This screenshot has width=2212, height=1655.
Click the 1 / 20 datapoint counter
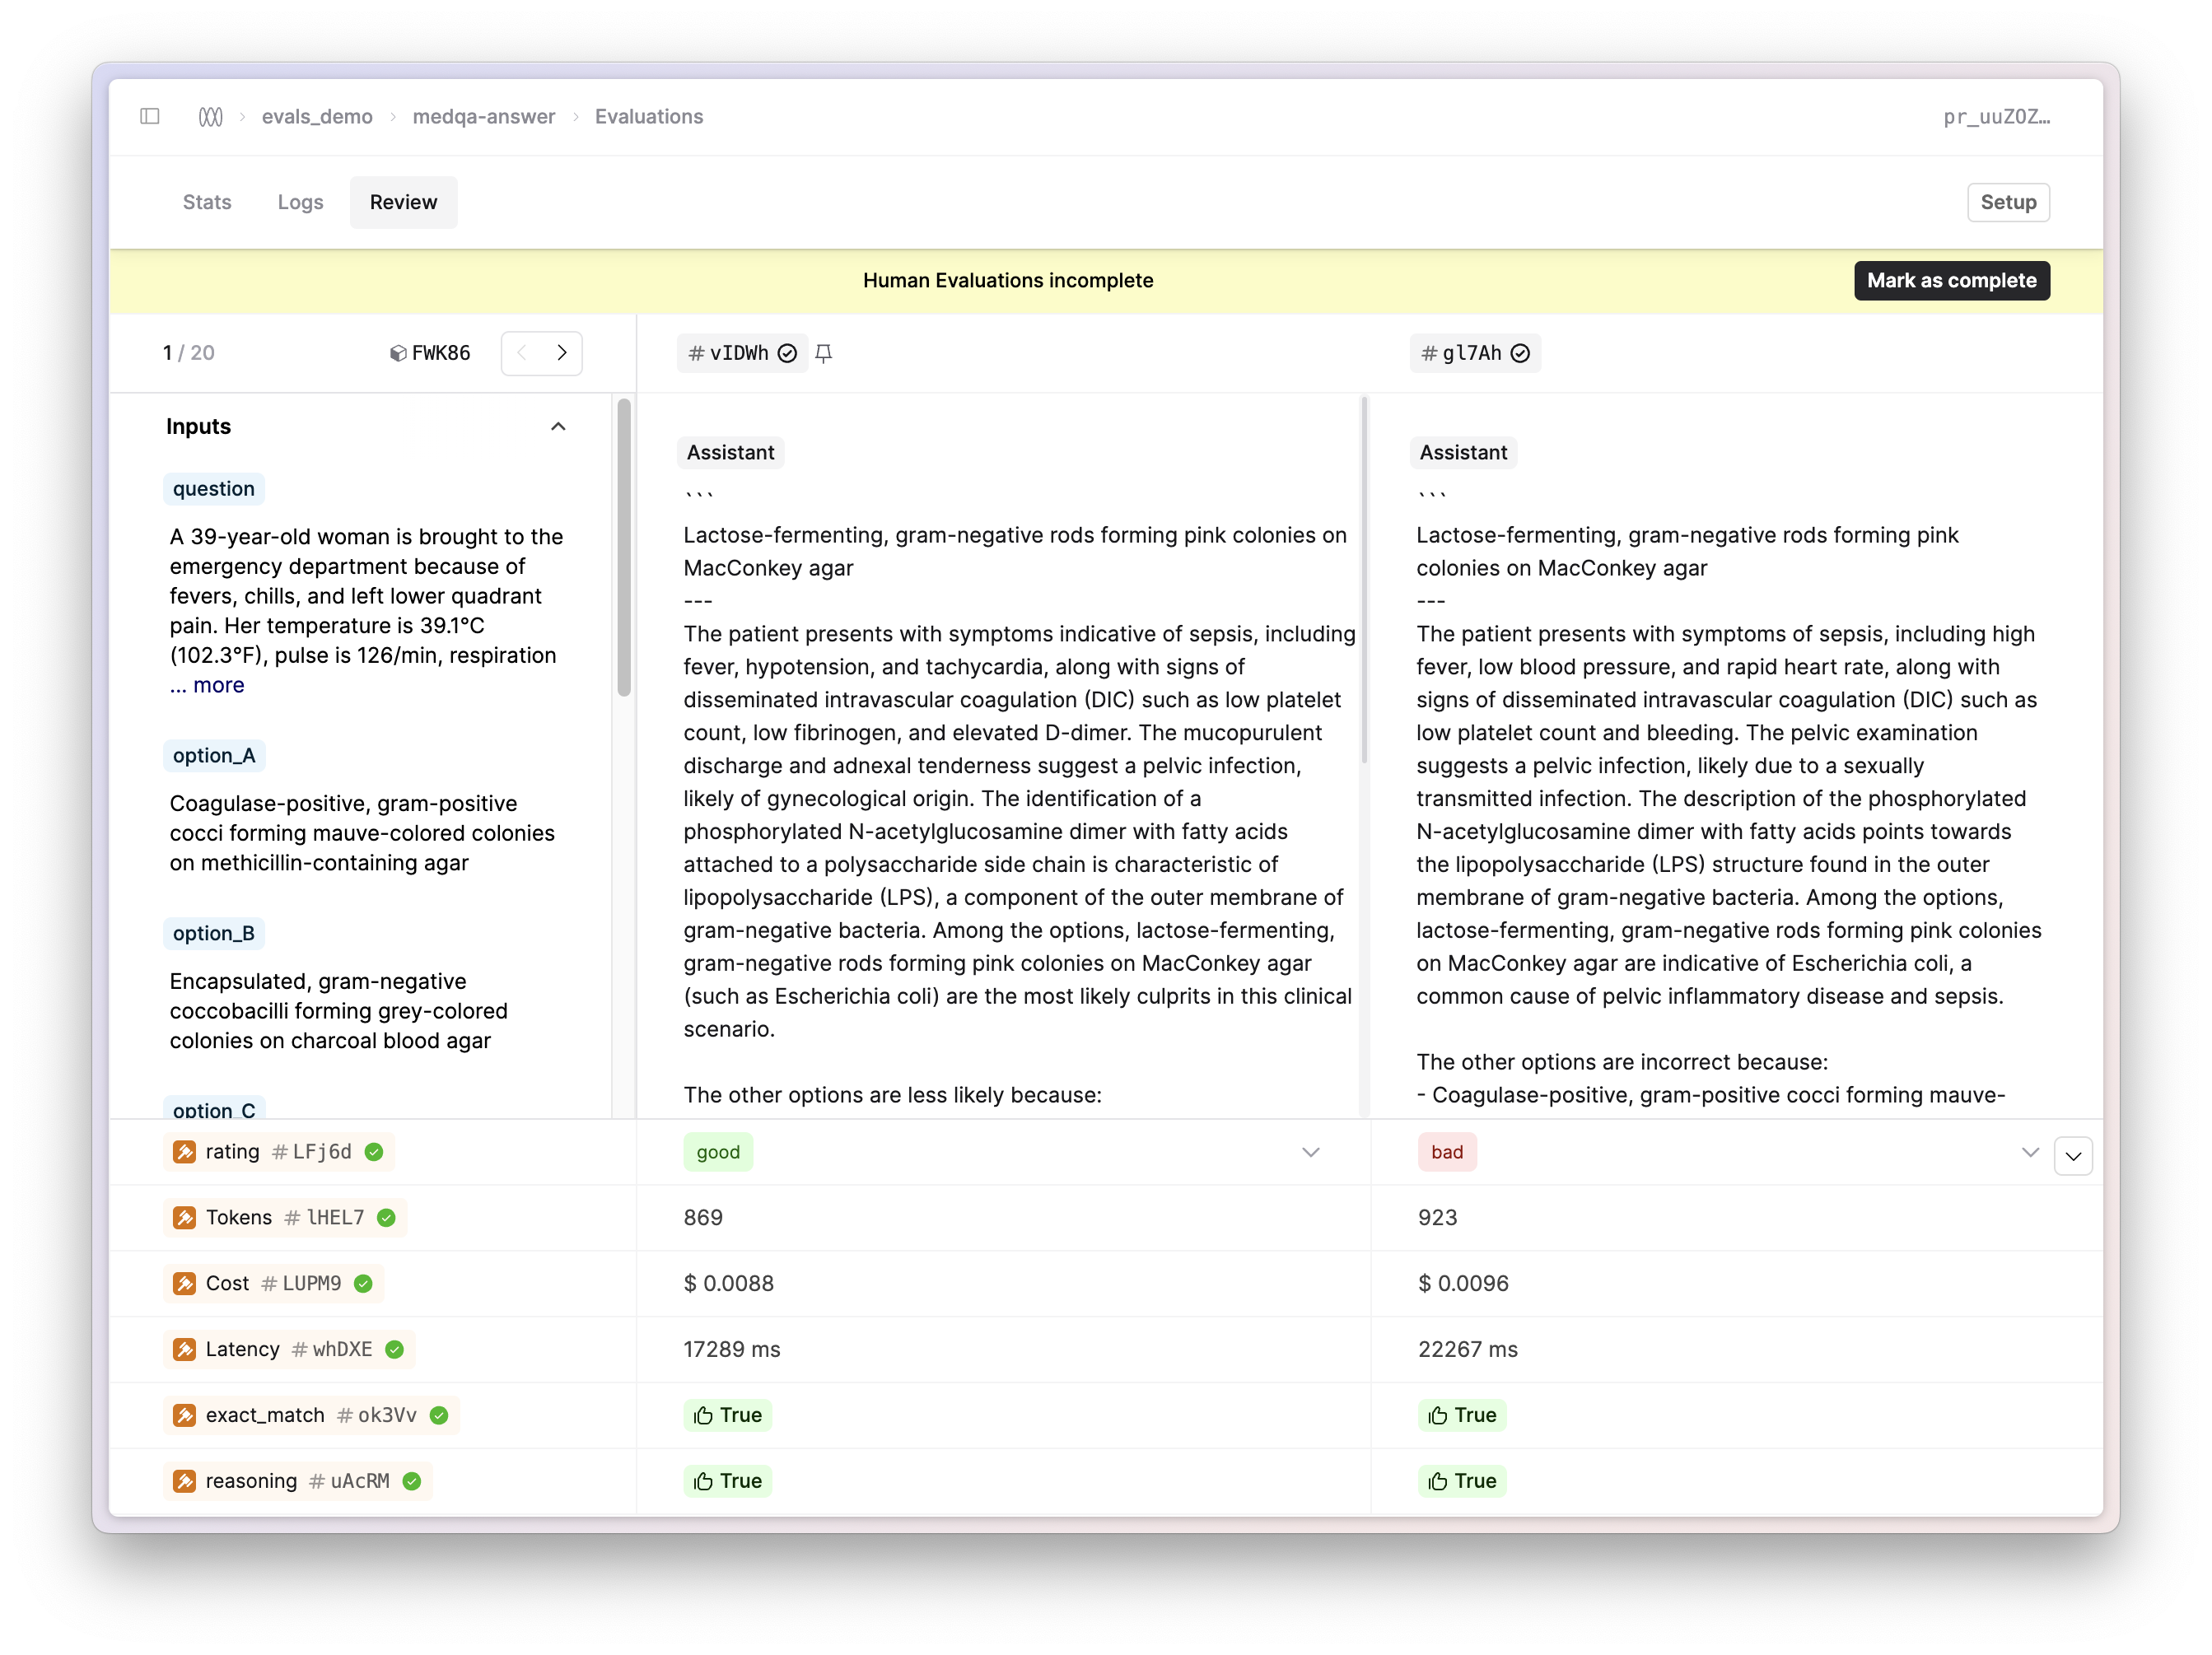[189, 353]
